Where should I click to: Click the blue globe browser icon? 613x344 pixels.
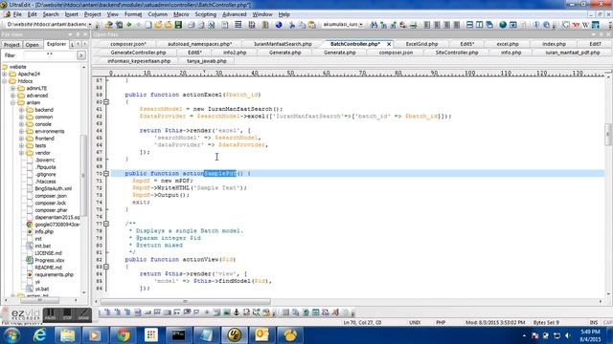pyautogui.click(x=279, y=25)
